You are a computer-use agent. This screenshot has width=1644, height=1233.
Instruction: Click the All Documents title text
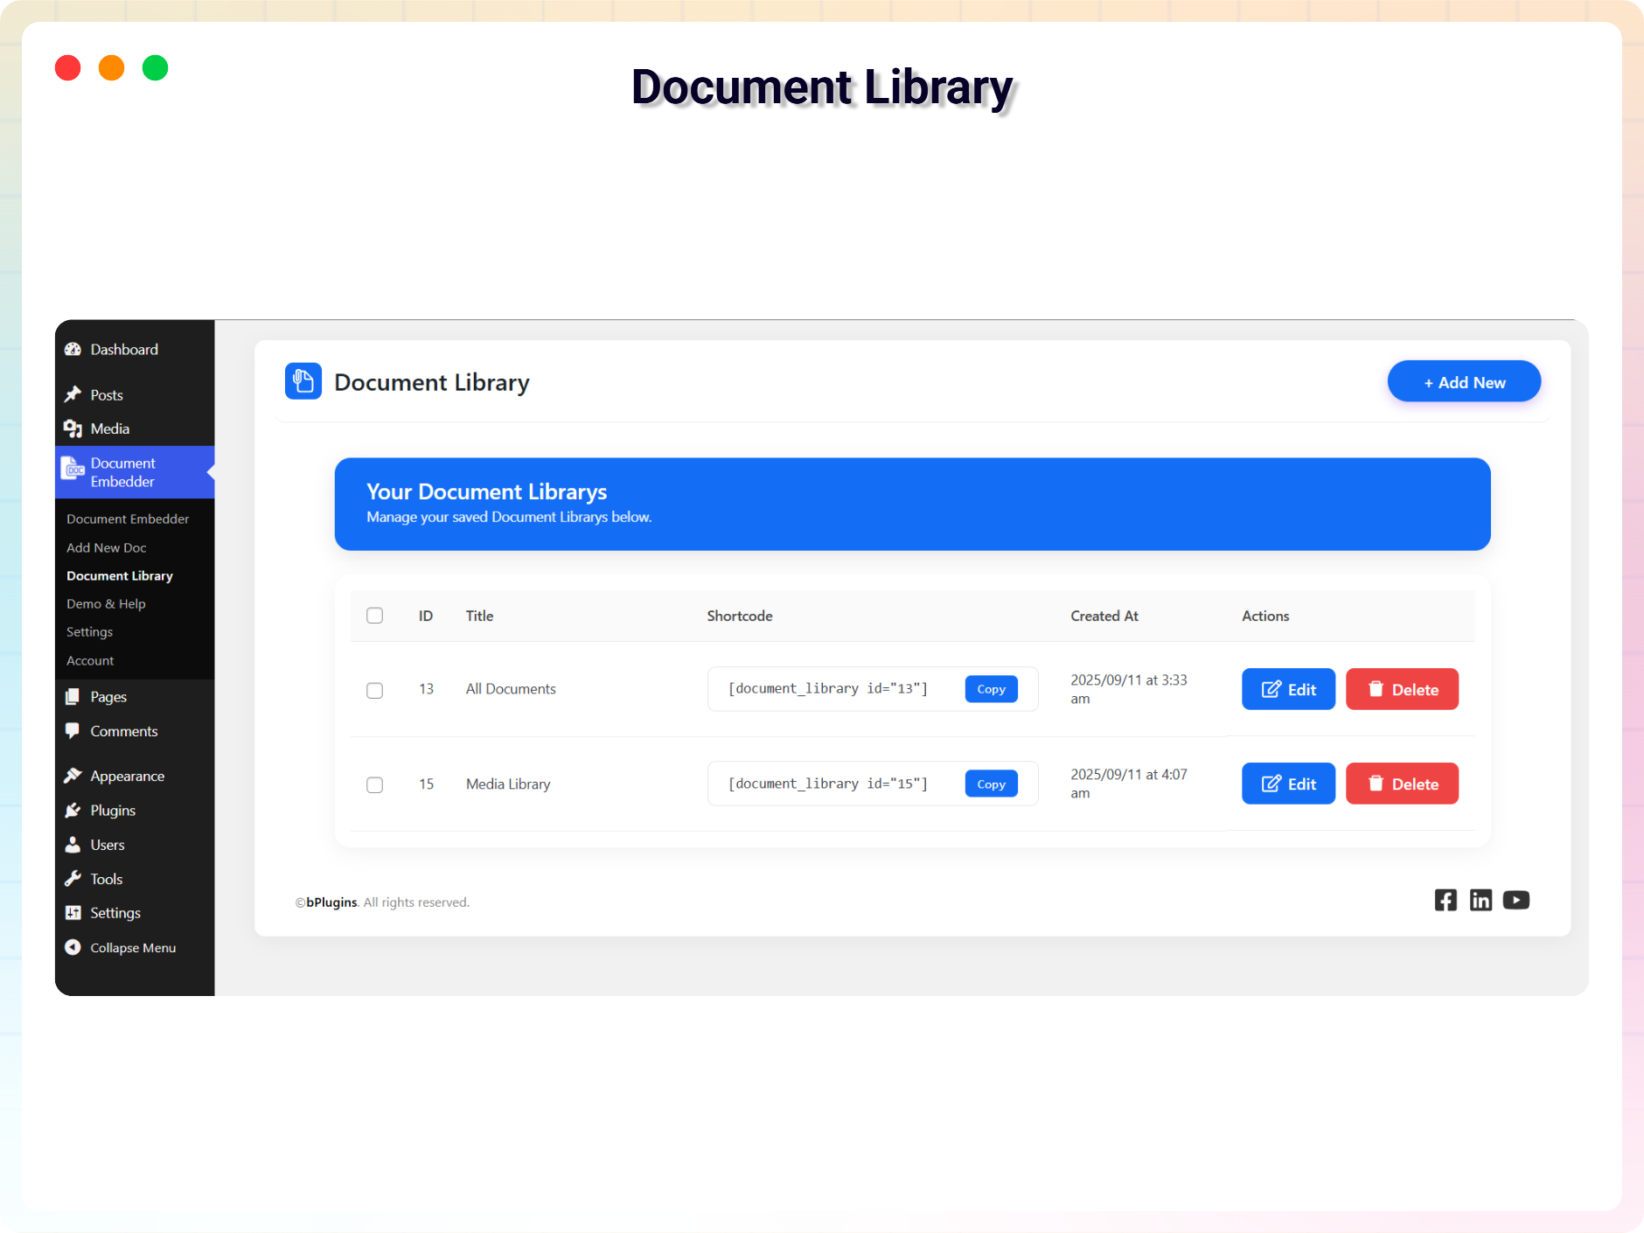511,689
